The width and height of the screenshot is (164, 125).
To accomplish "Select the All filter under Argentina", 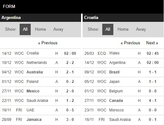I will 25,29.
